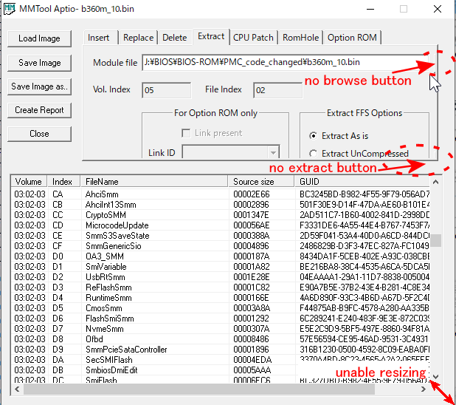Image resolution: width=456 pixels, height=405 pixels.
Task: Maximize the MMTool window
Action: coord(404,10)
